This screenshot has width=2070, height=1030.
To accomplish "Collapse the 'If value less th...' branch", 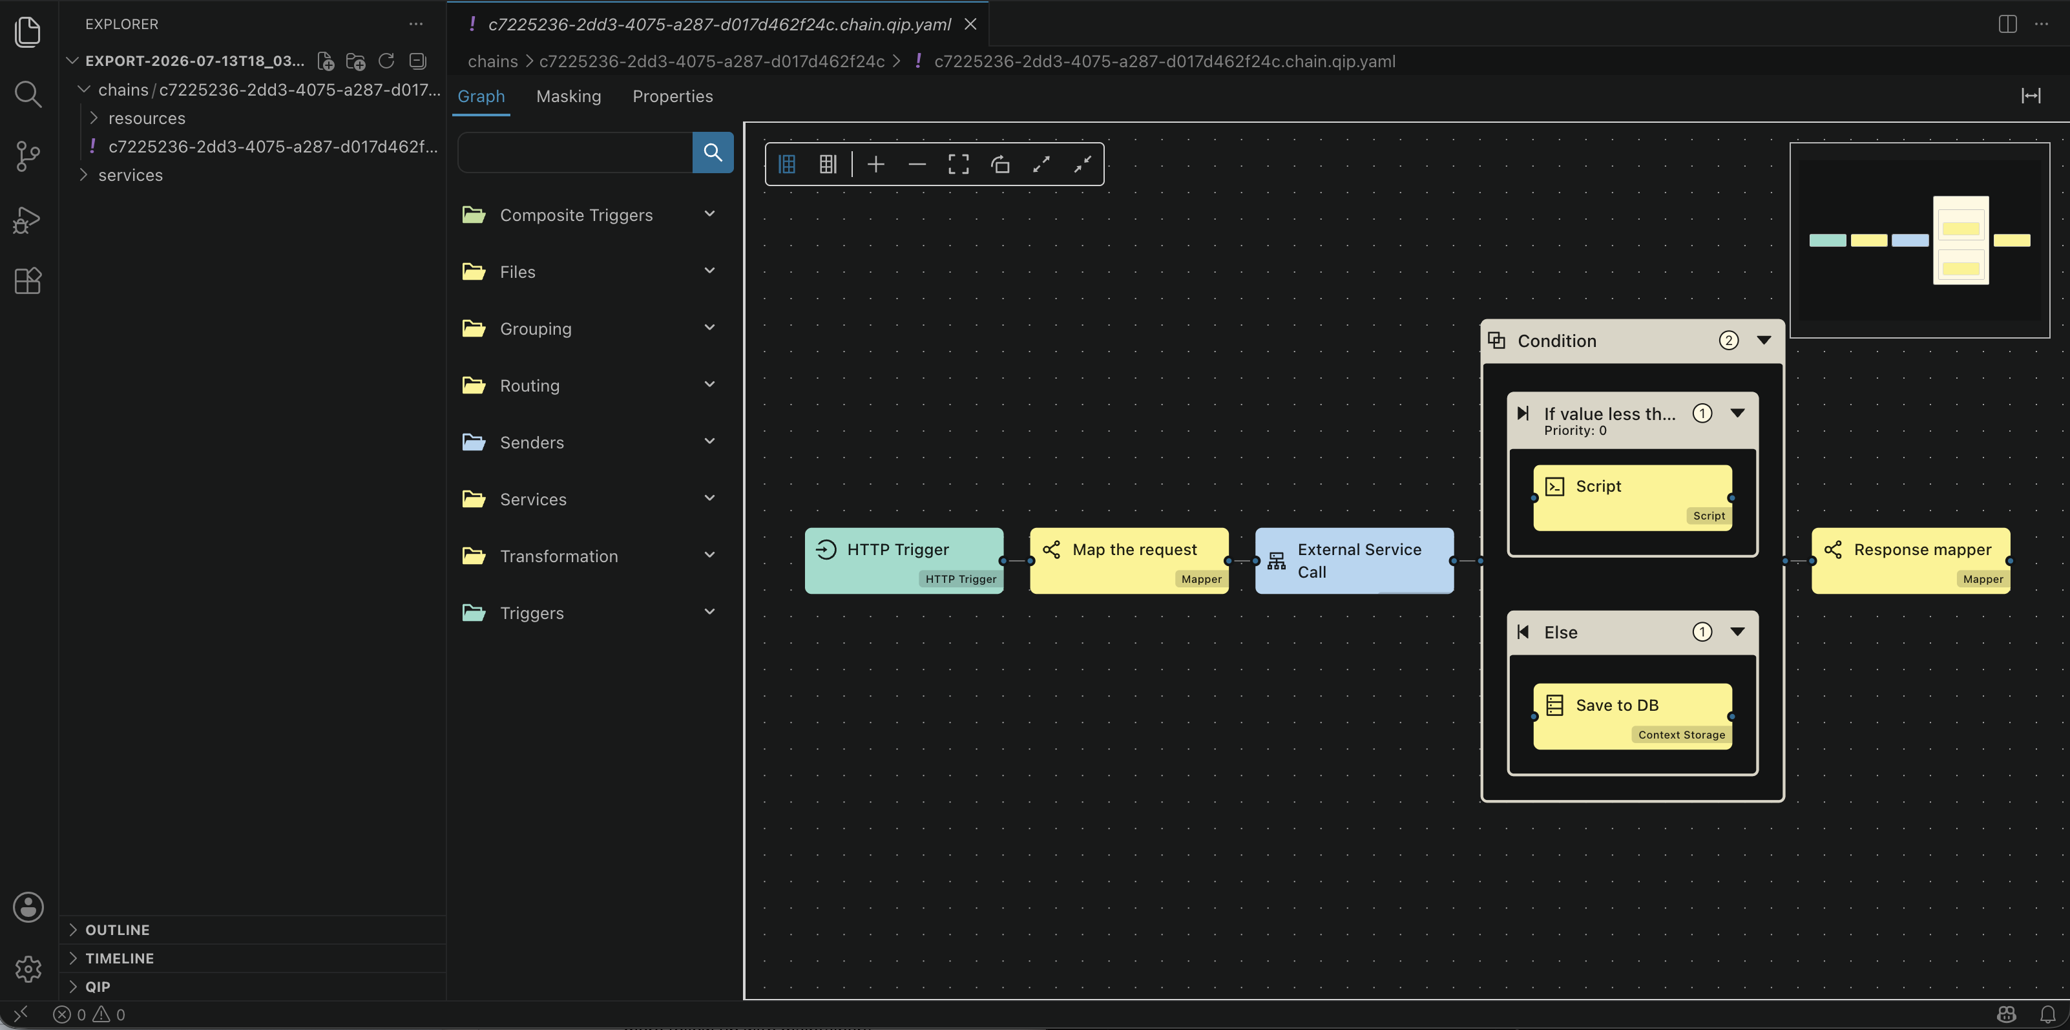I will click(x=1737, y=413).
